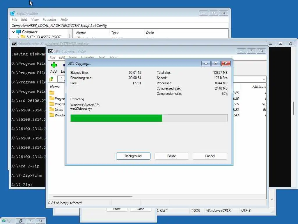Click the '0 / 5 object(s) selected' status
Image resolution: width=298 pixels, height=224 pixels.
65,203
